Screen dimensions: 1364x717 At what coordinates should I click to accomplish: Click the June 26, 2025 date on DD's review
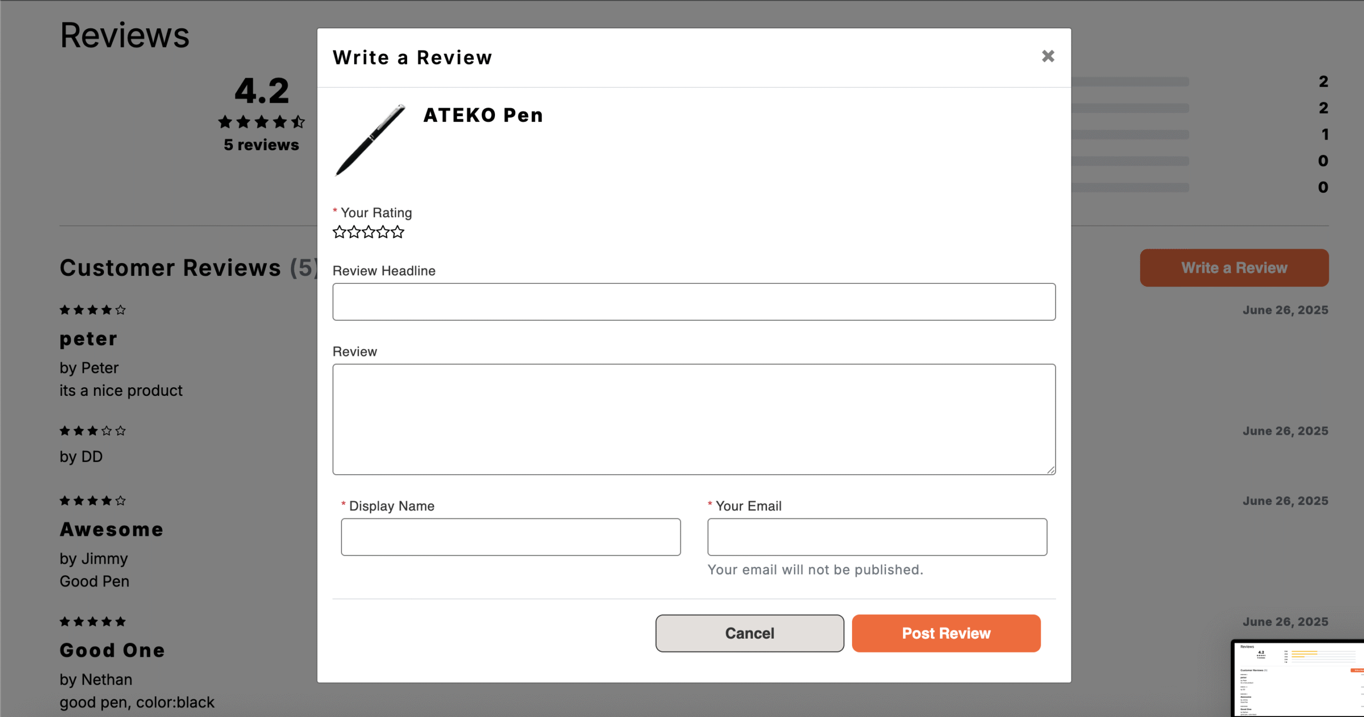pyautogui.click(x=1285, y=431)
